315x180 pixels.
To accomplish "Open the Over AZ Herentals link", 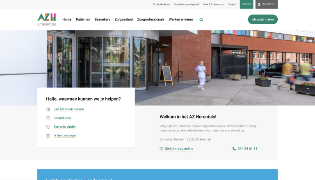I will point(213,4).
